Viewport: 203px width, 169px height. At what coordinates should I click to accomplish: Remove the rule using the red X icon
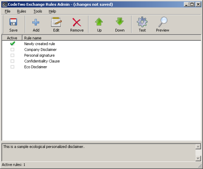tap(77, 22)
